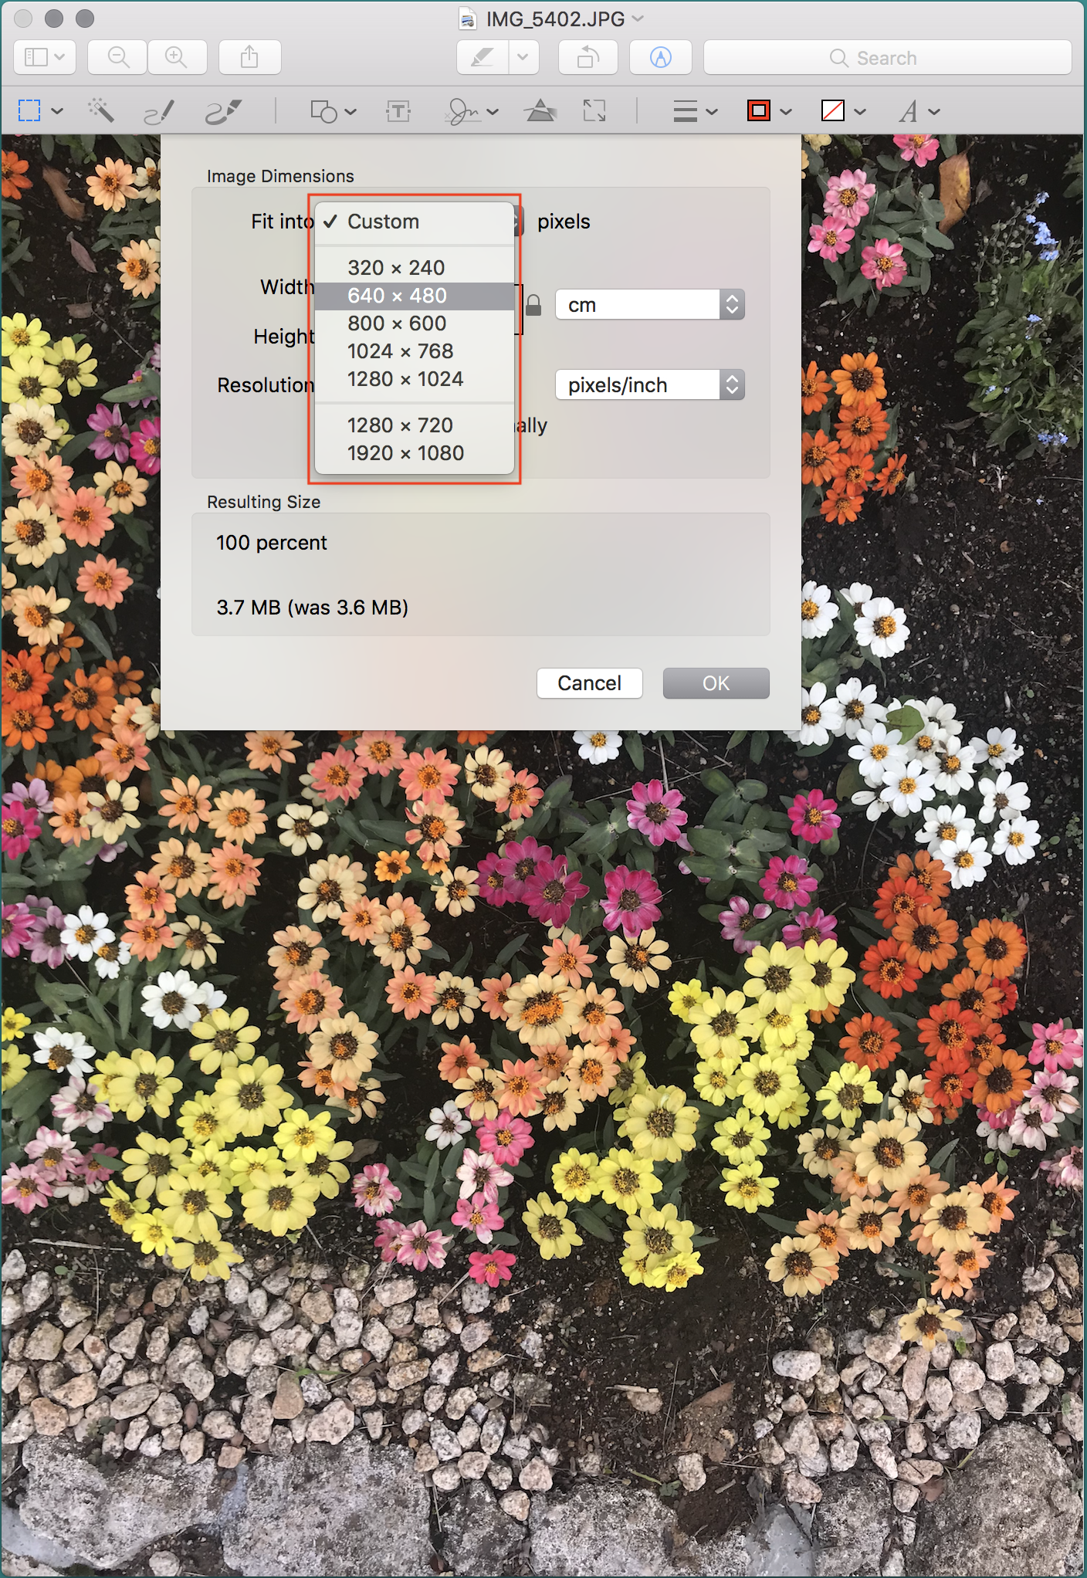Open Shape Style line thickness menu

[x=695, y=111]
